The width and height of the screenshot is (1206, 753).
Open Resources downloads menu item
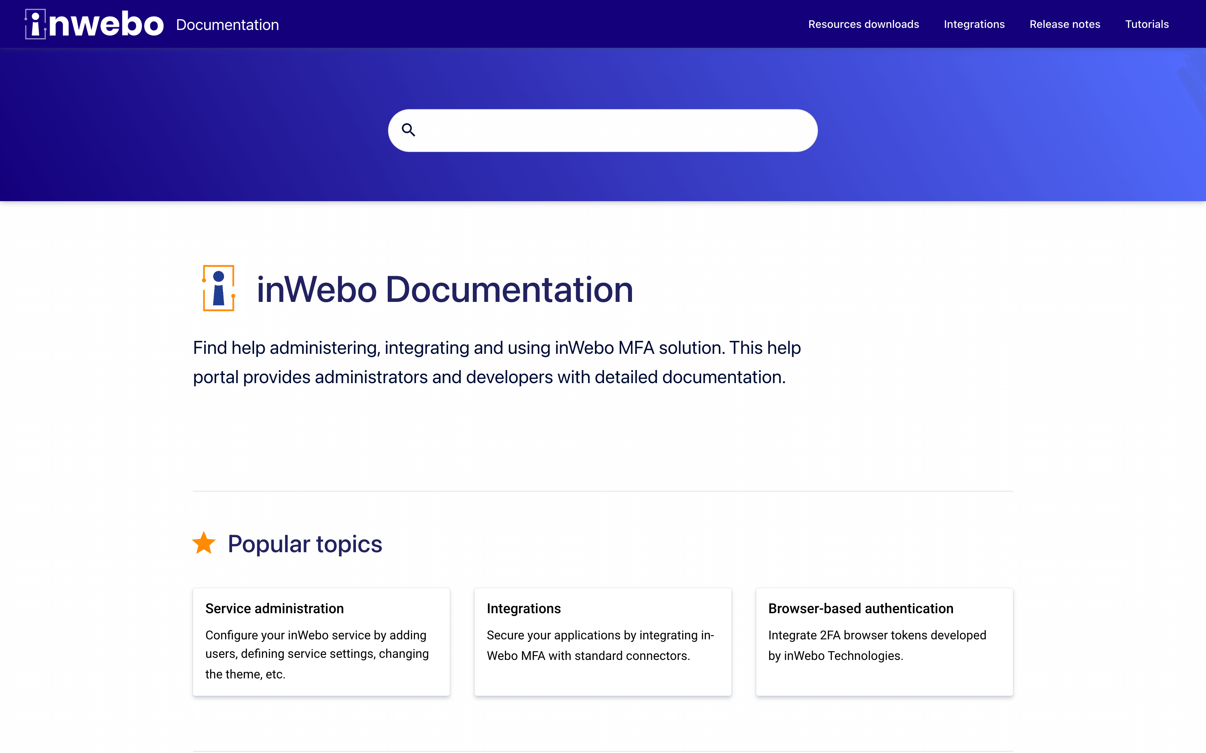click(863, 24)
